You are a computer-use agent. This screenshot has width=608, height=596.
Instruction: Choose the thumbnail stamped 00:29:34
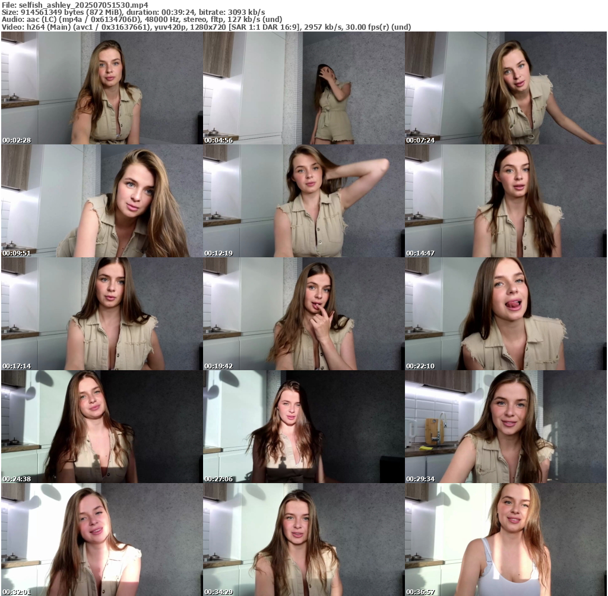click(x=506, y=427)
